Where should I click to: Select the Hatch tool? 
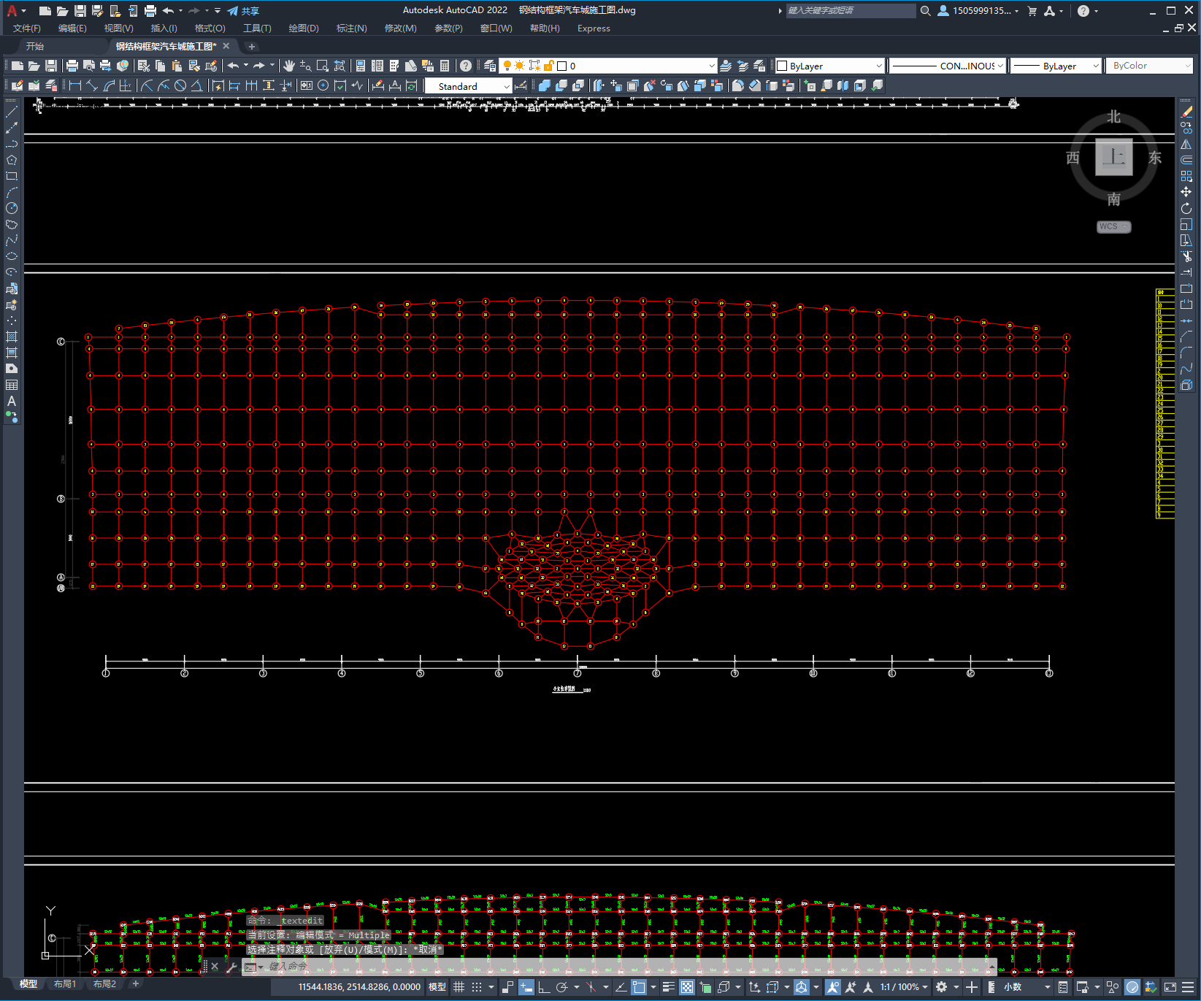pyautogui.click(x=12, y=337)
